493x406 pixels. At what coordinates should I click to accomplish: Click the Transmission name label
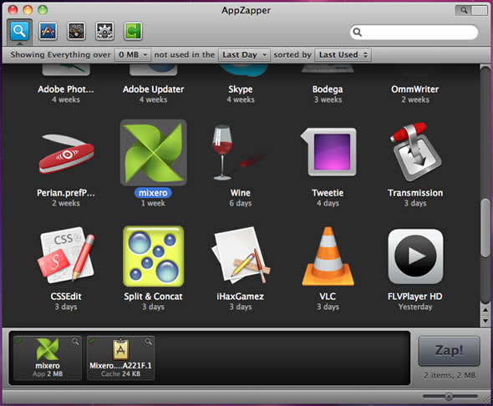415,193
